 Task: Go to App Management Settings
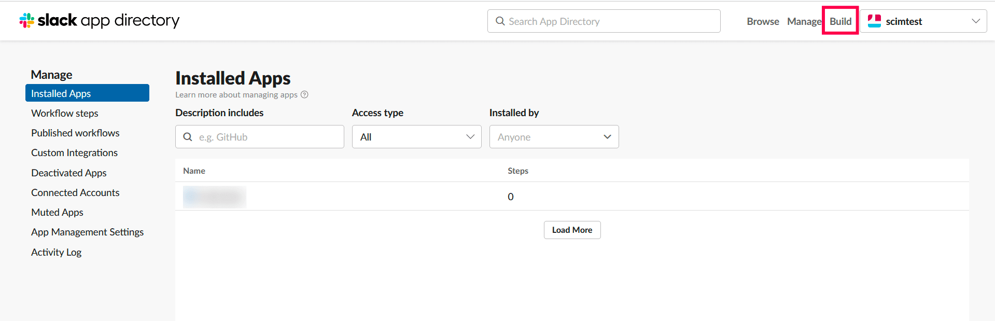tap(87, 232)
